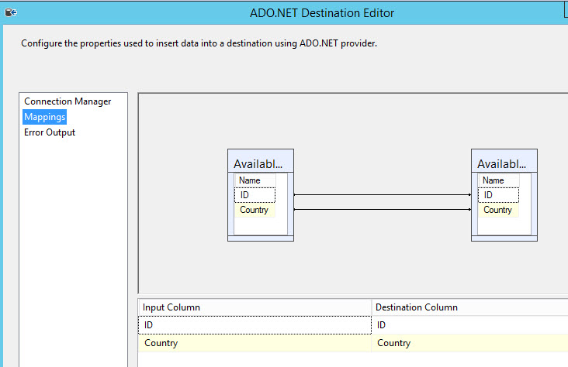Viewport: 568px width, 367px height.
Task: Select Country in the left Available columns box
Action: (255, 210)
